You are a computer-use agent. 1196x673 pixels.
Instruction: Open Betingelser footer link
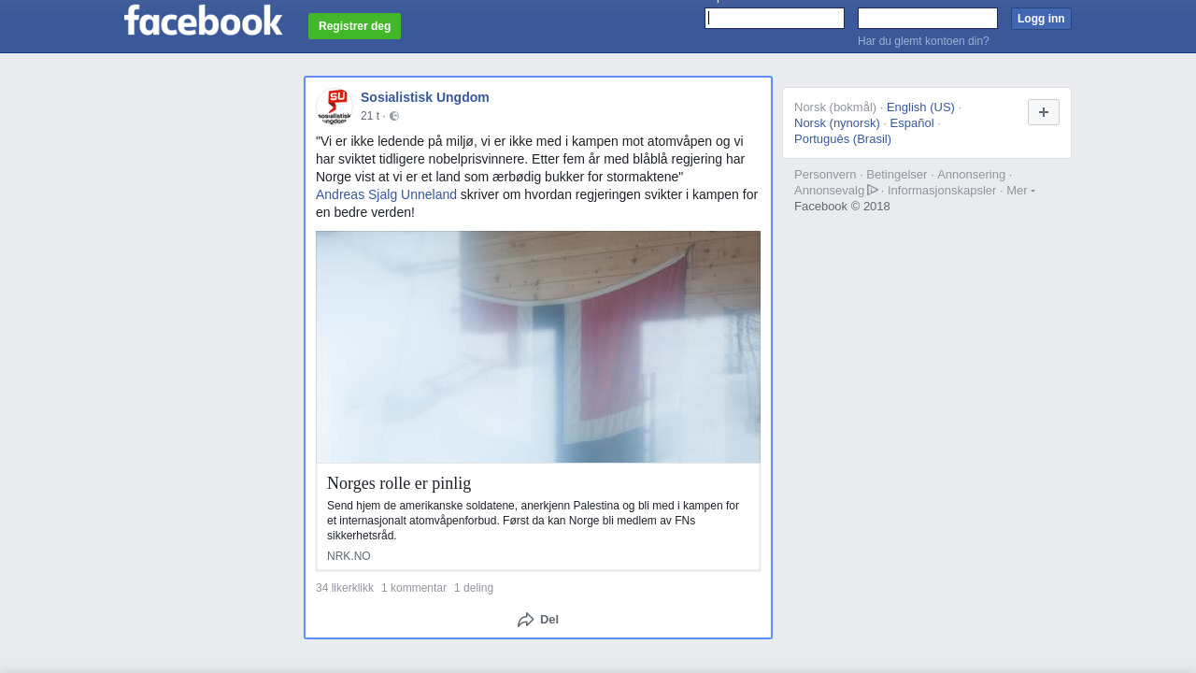(897, 174)
